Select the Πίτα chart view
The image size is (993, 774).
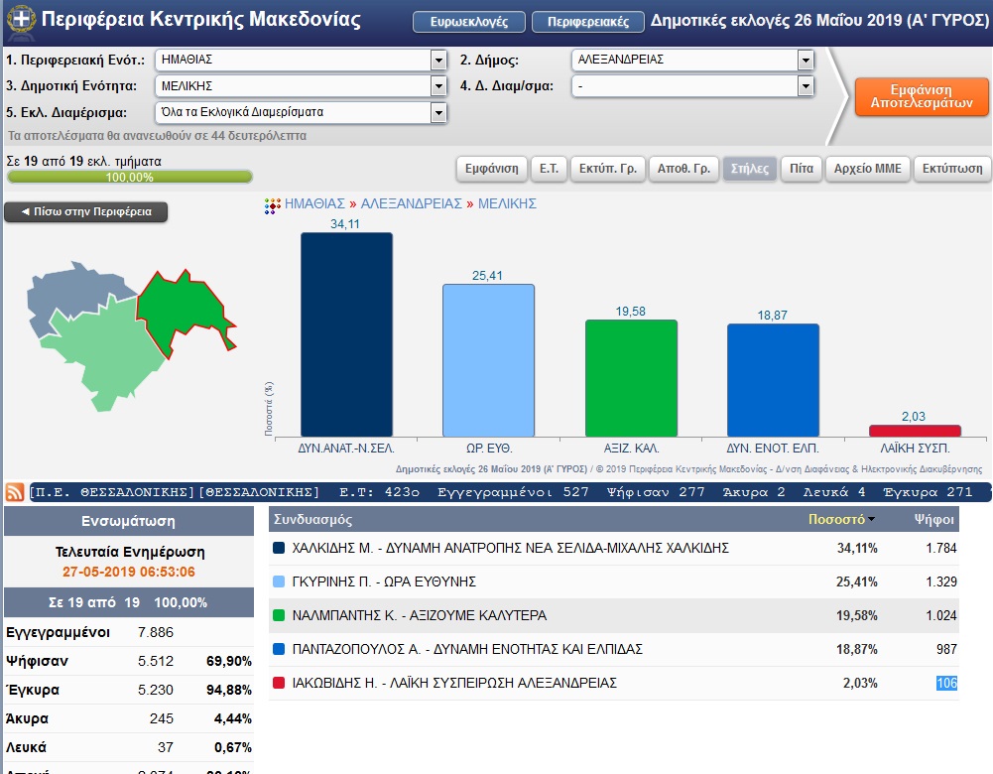point(802,169)
